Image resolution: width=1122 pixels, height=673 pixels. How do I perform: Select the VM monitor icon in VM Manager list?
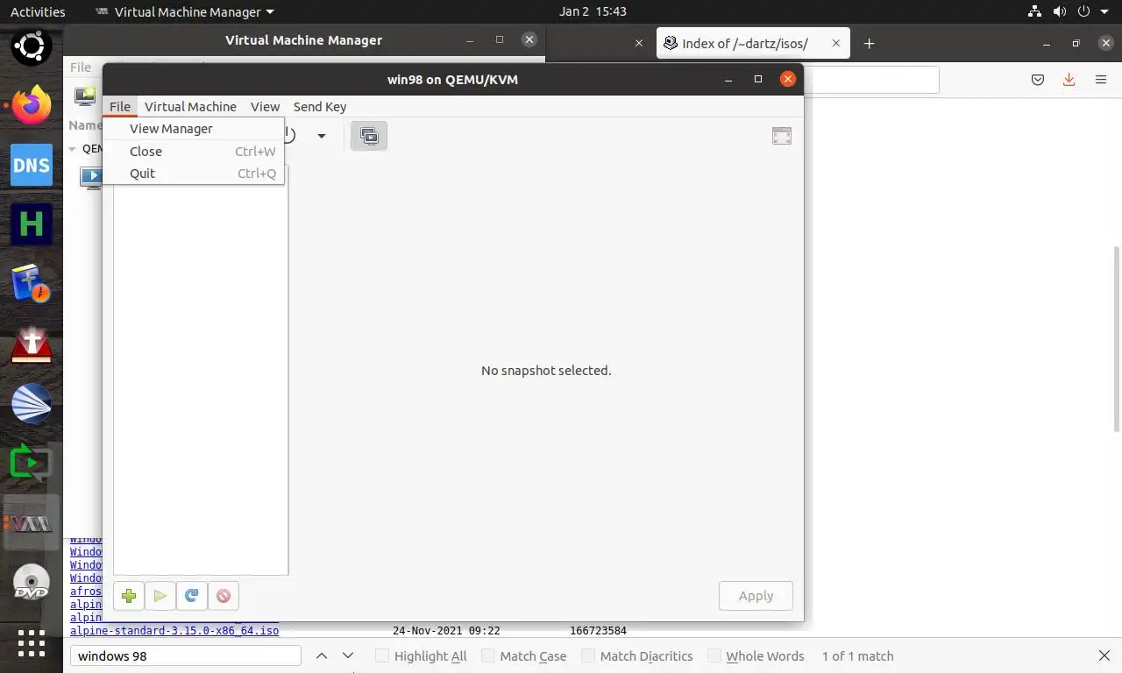pyautogui.click(x=91, y=177)
